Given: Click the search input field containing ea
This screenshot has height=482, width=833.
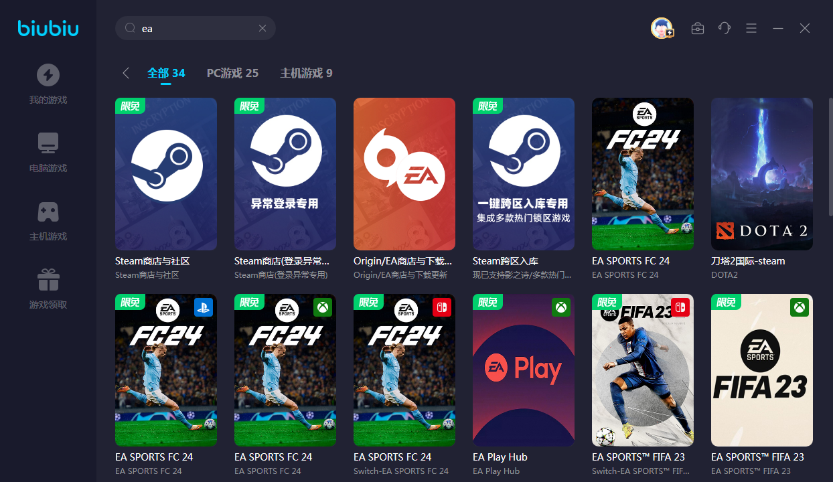Looking at the screenshot, I should point(194,28).
